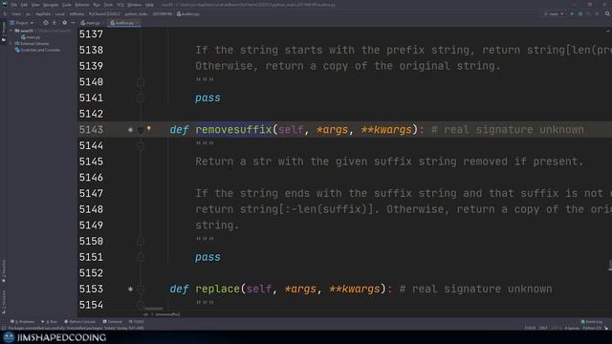This screenshot has height=344, width=612.
Task: Click the asterisk gutter marker on line 5153
Action: (x=130, y=289)
